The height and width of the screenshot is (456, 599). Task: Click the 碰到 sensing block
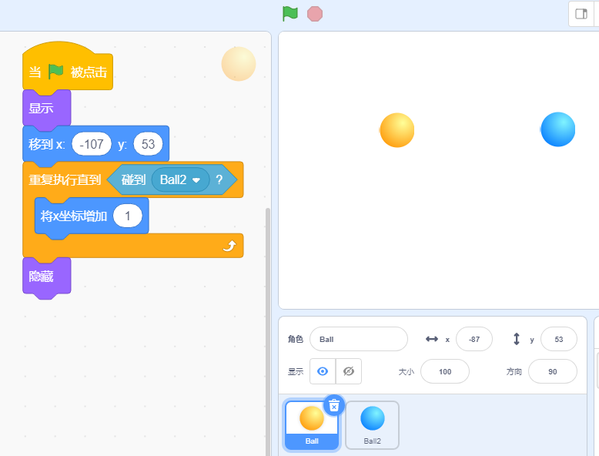tap(133, 179)
